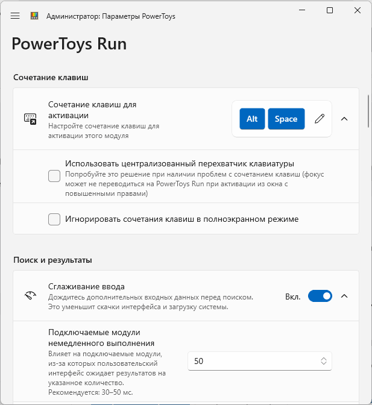The height and width of the screenshot is (405, 372).
Task: Click the Space key button
Action: (286, 119)
